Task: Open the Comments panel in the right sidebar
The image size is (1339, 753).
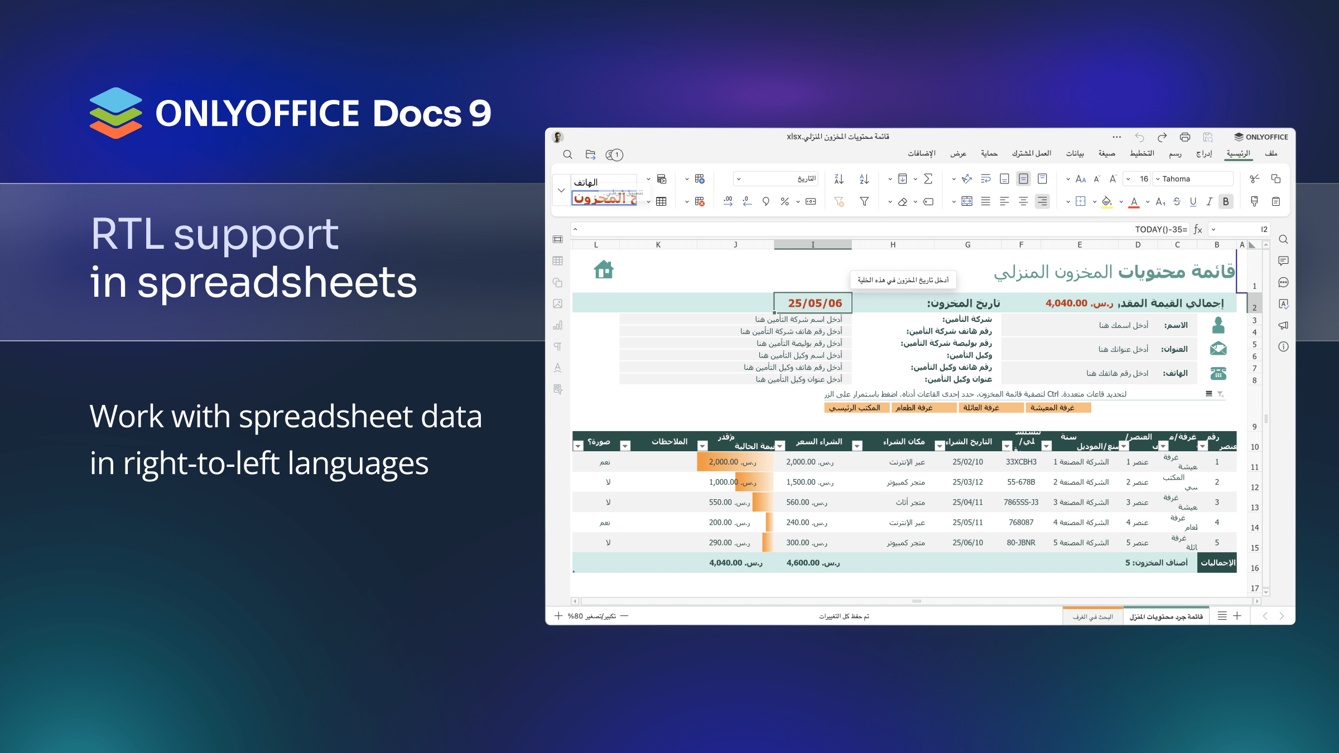Action: click(1283, 260)
